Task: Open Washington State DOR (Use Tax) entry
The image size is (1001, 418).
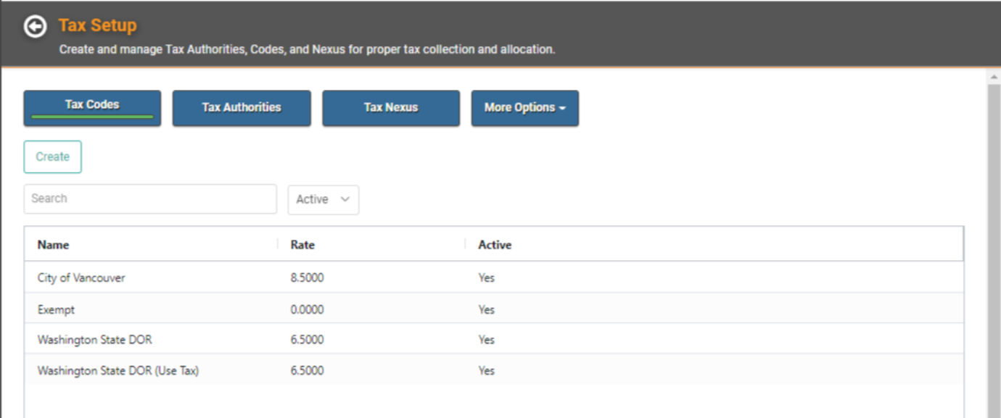Action: click(x=494, y=370)
